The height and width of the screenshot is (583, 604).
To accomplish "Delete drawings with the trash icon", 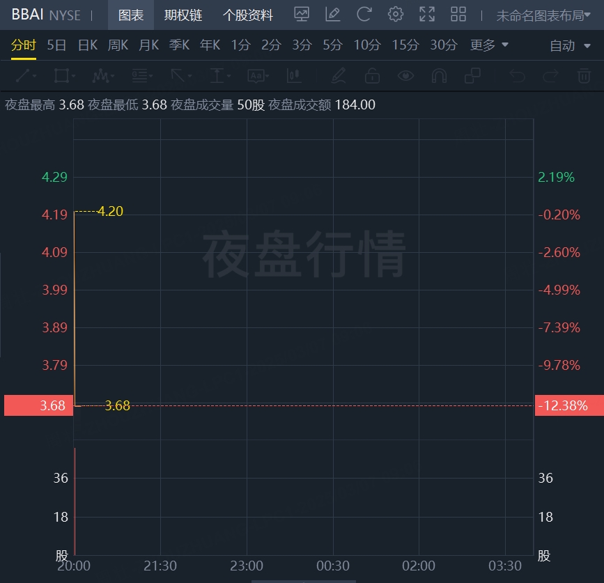I will click(x=584, y=76).
